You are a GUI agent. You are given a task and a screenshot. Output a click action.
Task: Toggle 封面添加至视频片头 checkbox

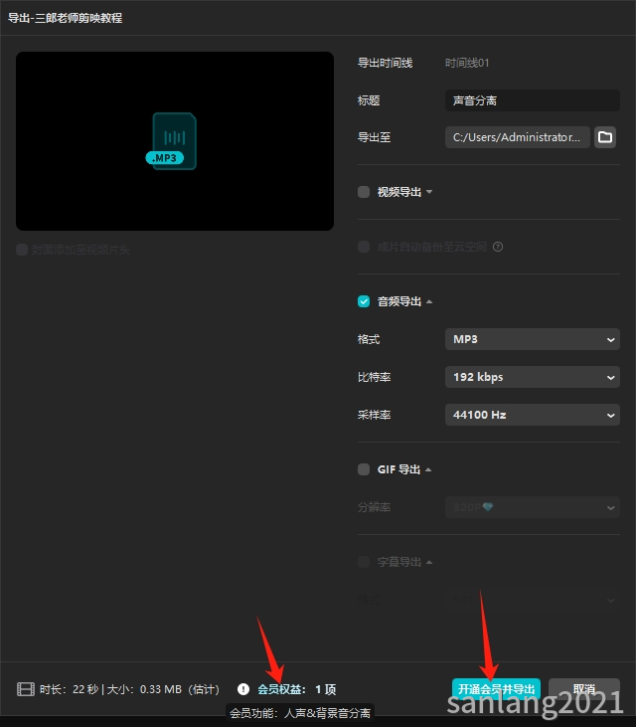22,250
